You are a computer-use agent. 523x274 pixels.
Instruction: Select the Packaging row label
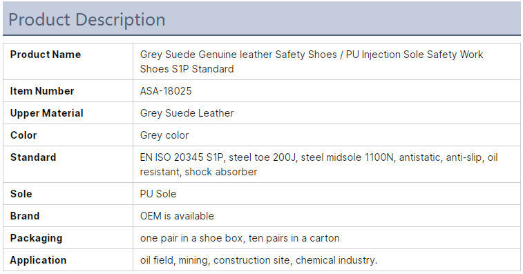[36, 238]
